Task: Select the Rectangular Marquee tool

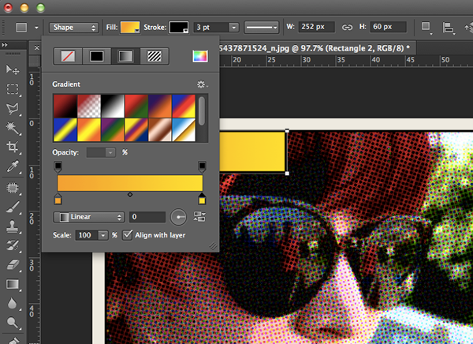Action: [13, 89]
